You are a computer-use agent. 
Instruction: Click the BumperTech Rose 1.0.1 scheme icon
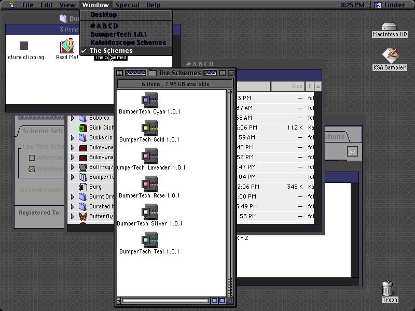150,184
